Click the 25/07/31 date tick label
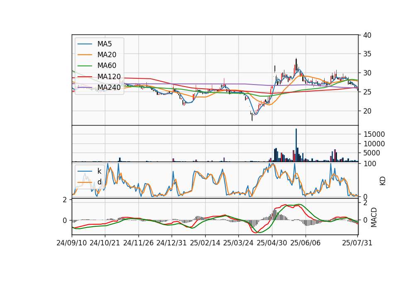The width and height of the screenshot is (398, 286). click(357, 243)
